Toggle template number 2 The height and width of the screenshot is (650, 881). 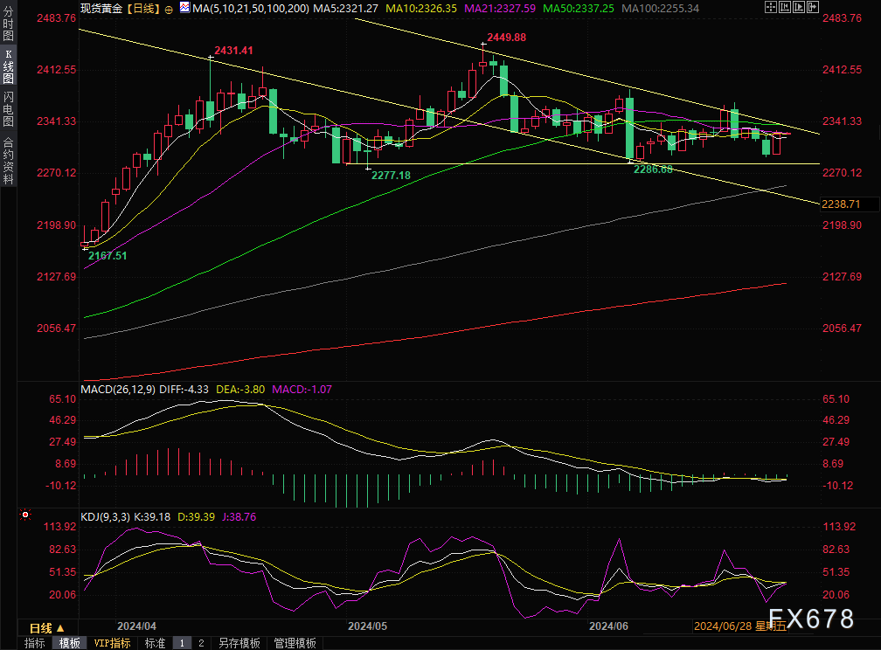click(200, 643)
